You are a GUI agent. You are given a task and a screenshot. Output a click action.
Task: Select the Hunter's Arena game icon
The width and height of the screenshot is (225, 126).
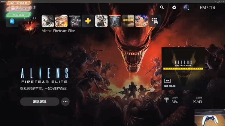click(x=75, y=21)
